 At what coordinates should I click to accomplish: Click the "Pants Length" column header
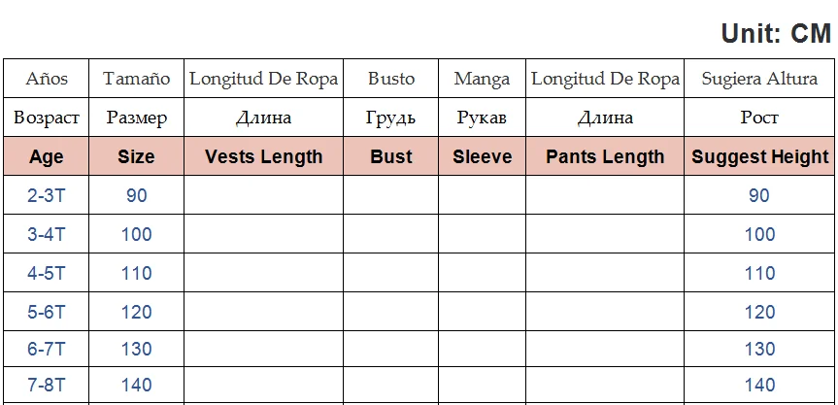(x=605, y=156)
